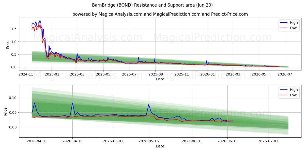Click the '1.0' y-axis tick on upper chart
Viewport: 305px width, 152px height.
click(x=14, y=42)
